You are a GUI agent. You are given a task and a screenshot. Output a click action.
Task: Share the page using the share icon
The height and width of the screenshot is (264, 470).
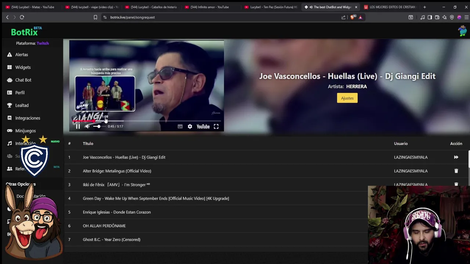(343, 17)
